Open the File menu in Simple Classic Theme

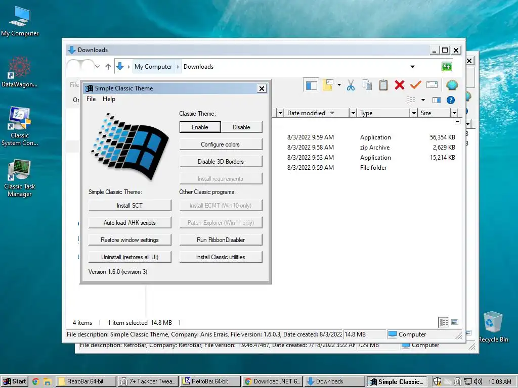[x=91, y=99]
